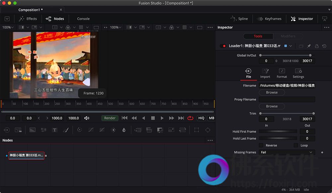Open the left viewer color channel dropdown arrow
The image size is (332, 193).
(x=74, y=27)
